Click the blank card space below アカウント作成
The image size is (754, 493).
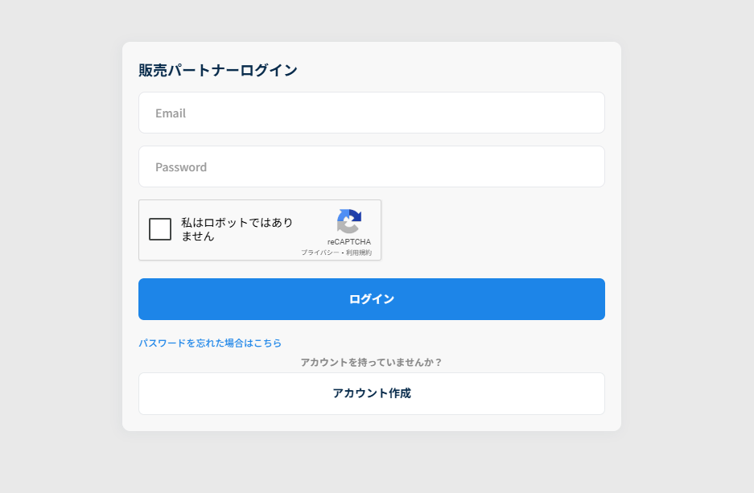(372, 423)
